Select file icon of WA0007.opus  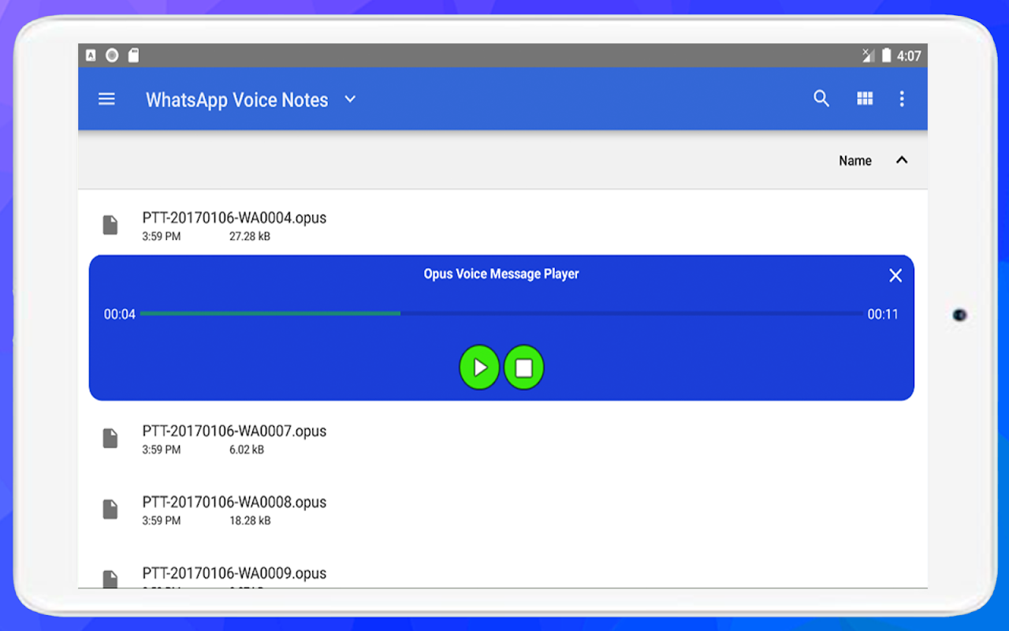click(x=110, y=439)
